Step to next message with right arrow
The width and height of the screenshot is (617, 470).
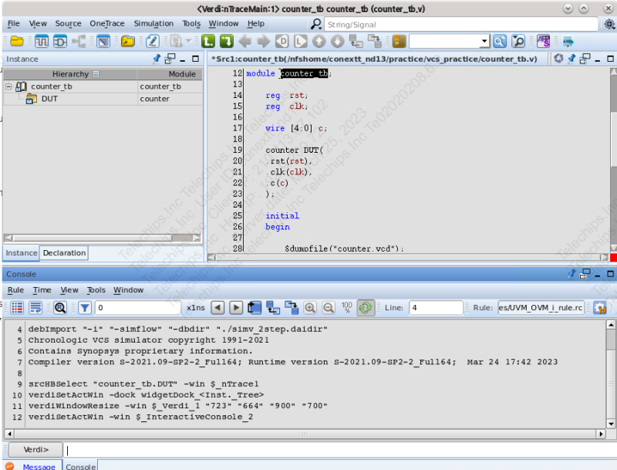click(x=236, y=307)
